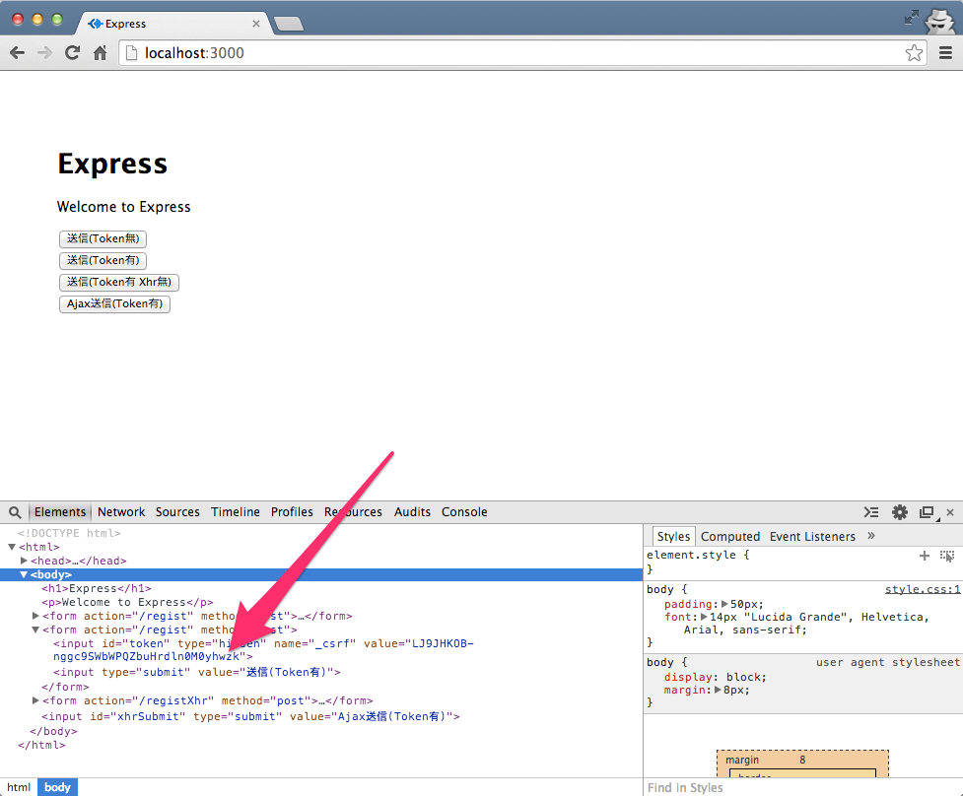Viewport: 963px width, 796px height.
Task: Expand the /registXhr form node
Action: [35, 700]
